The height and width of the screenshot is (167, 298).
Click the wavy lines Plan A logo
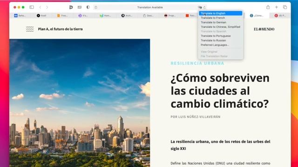click(30, 29)
